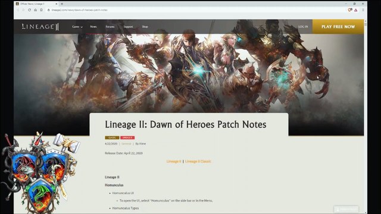The height and width of the screenshot is (214, 381).
Task: Close the Official News Lineage II tab
Action: coord(57,4)
